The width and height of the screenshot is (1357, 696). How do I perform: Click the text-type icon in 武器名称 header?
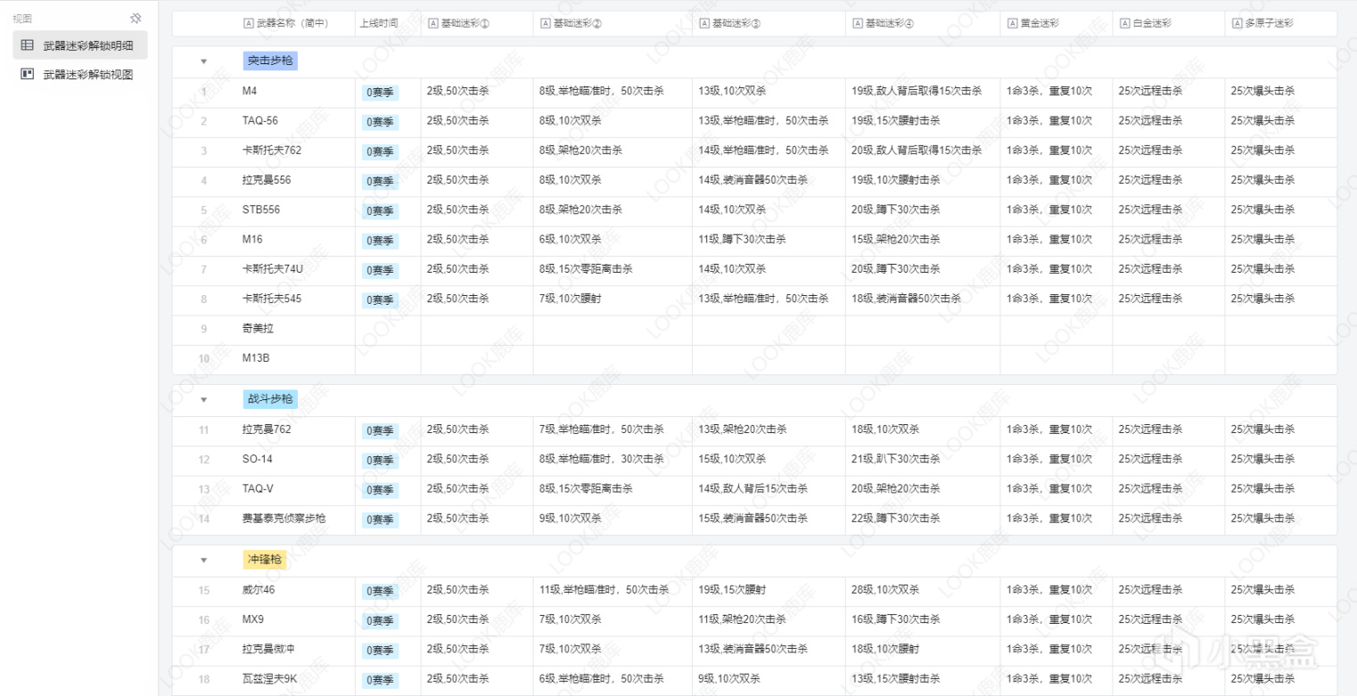[x=248, y=24]
